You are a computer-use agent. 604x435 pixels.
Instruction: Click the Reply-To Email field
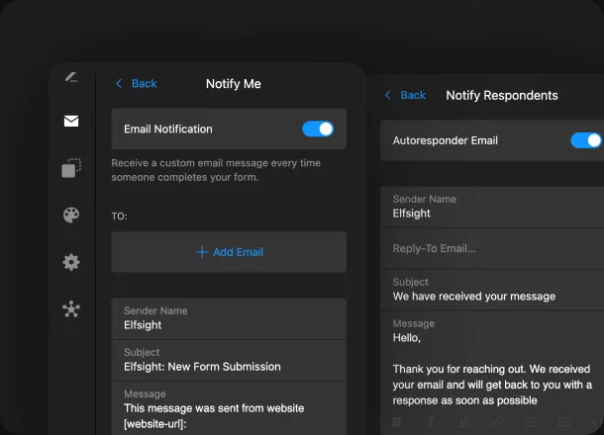click(492, 248)
